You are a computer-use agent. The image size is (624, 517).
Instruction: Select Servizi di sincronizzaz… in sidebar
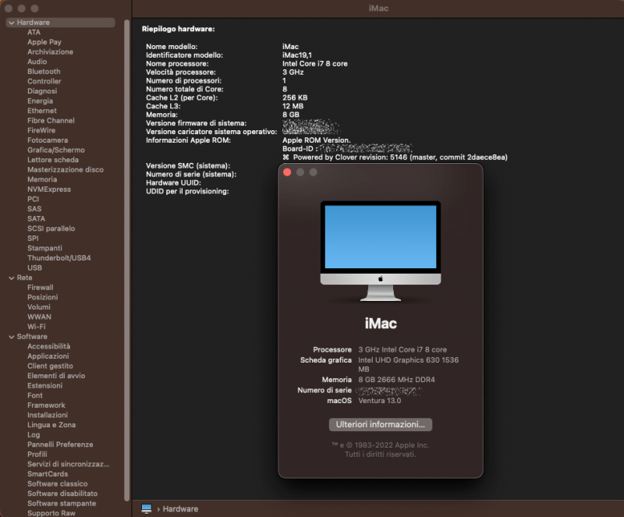pyautogui.click(x=68, y=464)
